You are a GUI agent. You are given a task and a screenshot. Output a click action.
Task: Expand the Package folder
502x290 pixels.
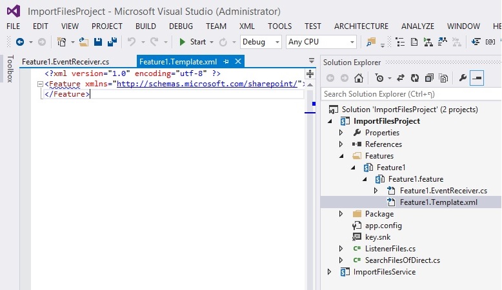341,213
